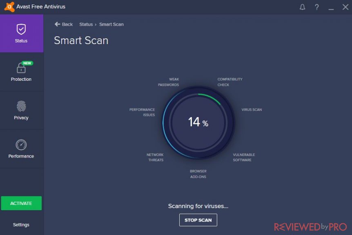
Task: Open the Status sidebar tab
Action: (22, 33)
